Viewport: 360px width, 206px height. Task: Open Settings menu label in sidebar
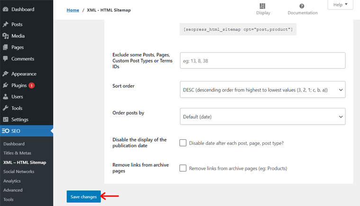tap(20, 119)
